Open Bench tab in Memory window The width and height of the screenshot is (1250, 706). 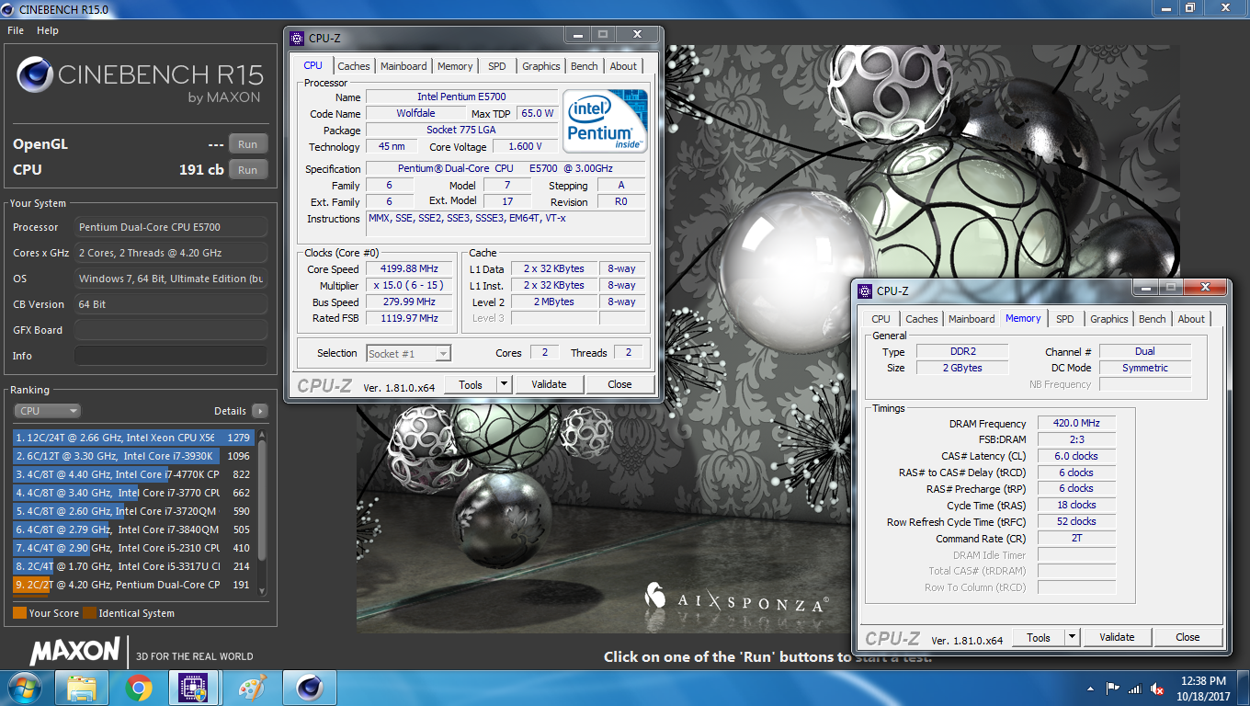click(1152, 319)
